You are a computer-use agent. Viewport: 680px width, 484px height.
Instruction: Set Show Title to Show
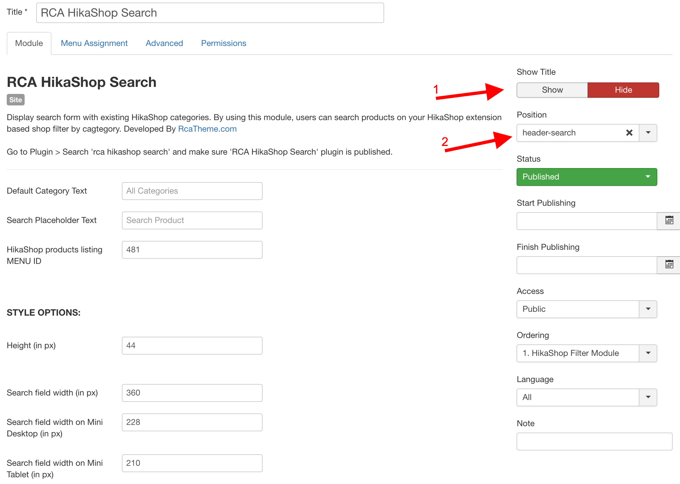[552, 90]
